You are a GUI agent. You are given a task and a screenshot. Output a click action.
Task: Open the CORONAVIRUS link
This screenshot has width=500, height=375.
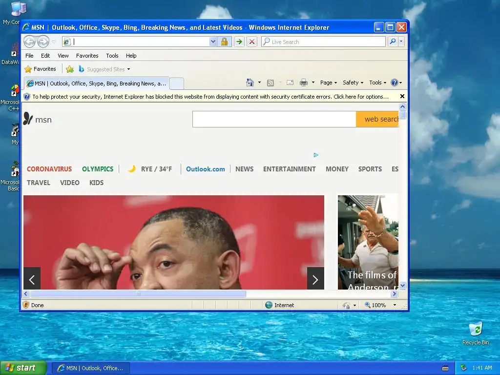pyautogui.click(x=49, y=169)
